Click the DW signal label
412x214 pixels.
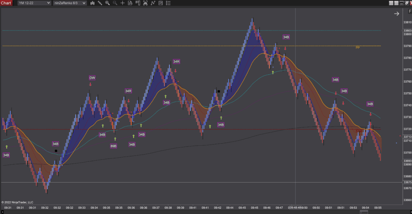click(92, 77)
